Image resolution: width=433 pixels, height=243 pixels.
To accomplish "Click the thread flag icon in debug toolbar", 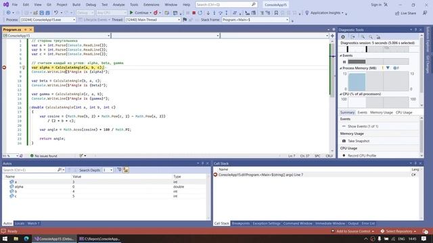I will [185, 20].
